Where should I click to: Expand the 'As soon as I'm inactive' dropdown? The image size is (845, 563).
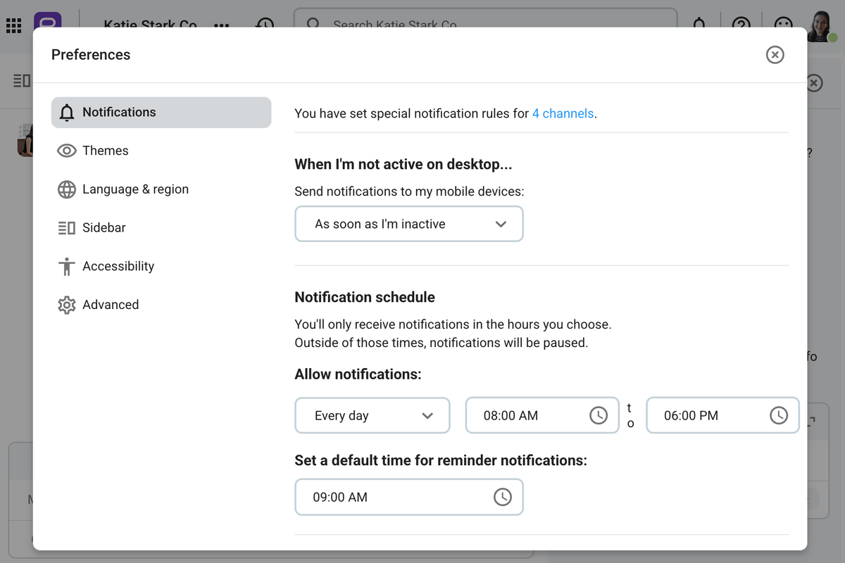pyautogui.click(x=408, y=223)
